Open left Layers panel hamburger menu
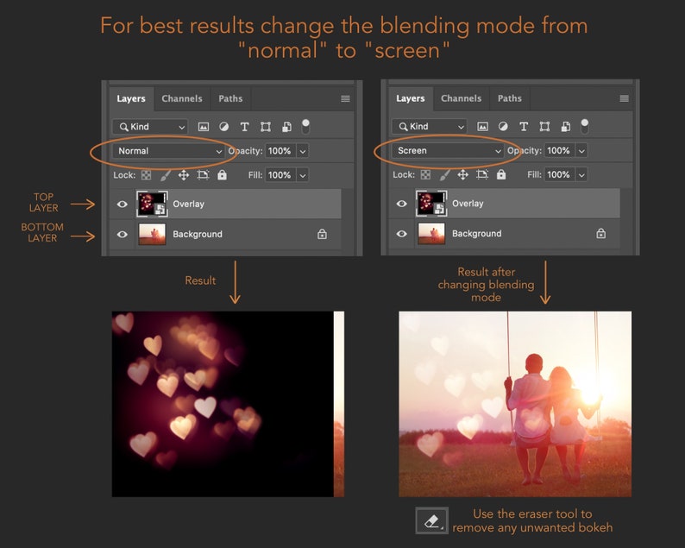This screenshot has height=548, width=685. click(345, 98)
